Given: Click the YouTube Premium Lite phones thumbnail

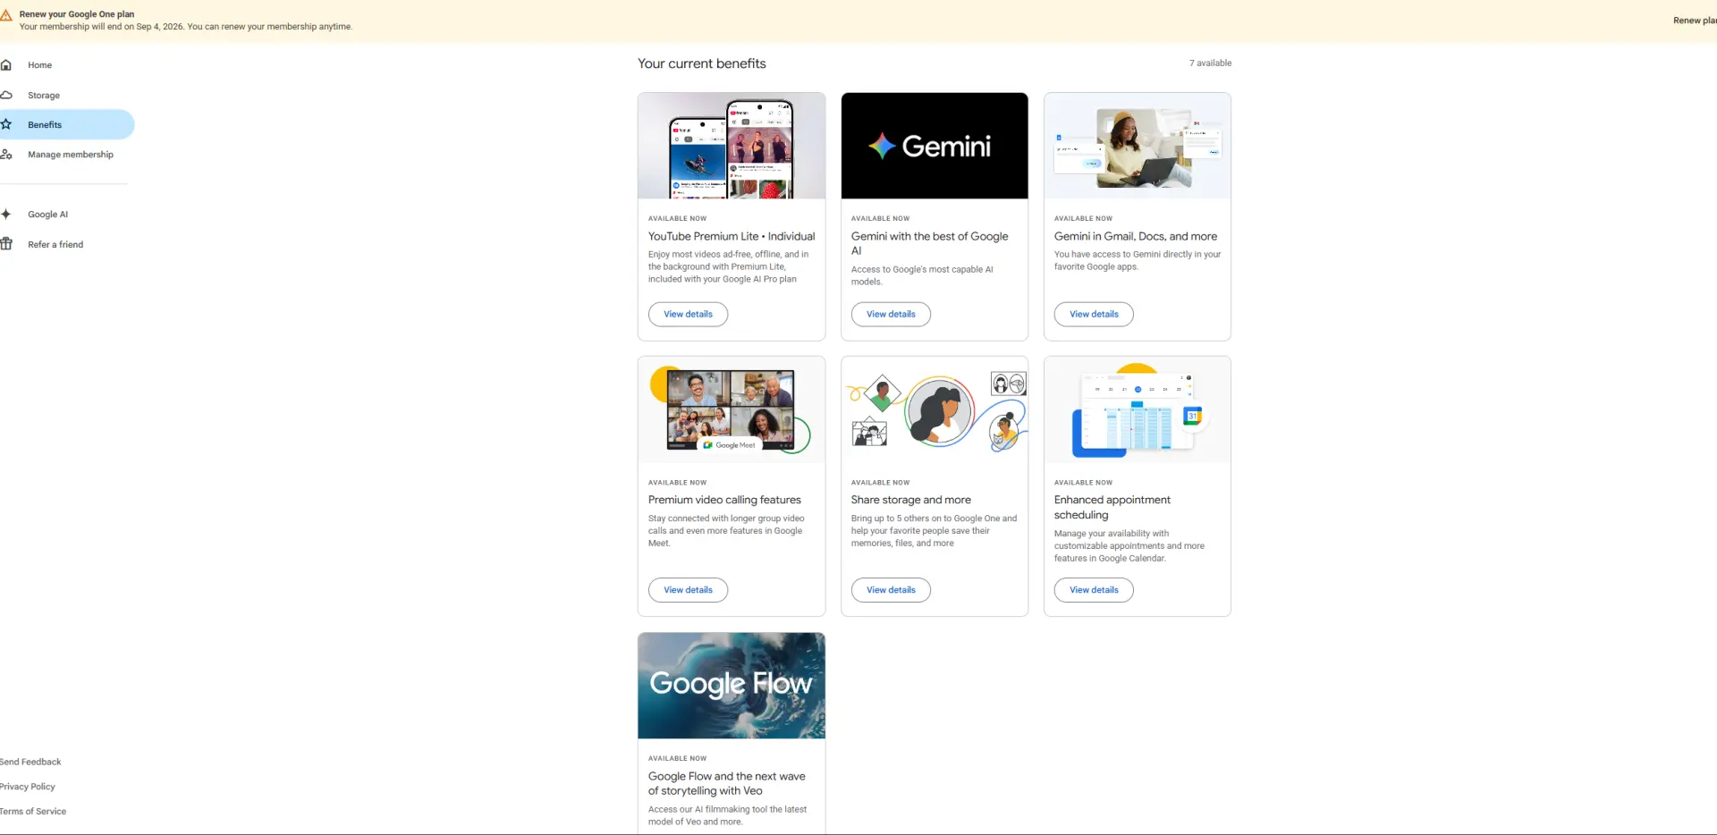Looking at the screenshot, I should (732, 146).
